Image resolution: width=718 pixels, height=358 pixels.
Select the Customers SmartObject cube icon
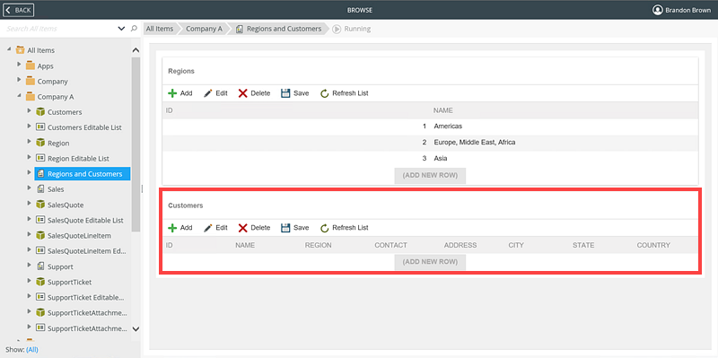pyautogui.click(x=40, y=111)
